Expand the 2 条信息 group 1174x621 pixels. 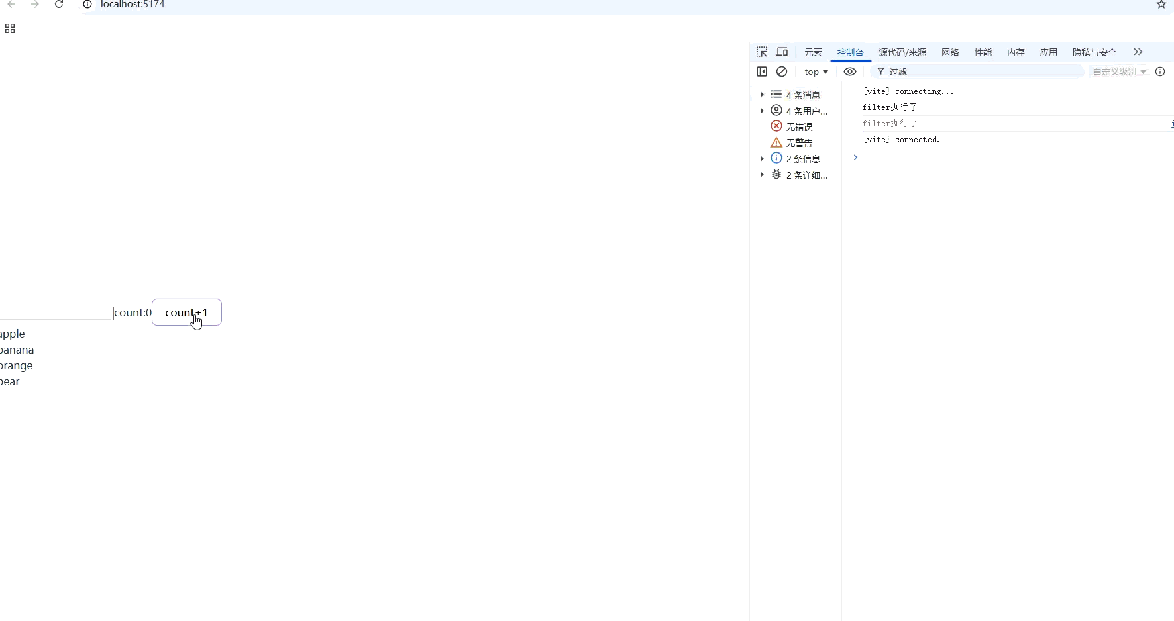click(762, 158)
